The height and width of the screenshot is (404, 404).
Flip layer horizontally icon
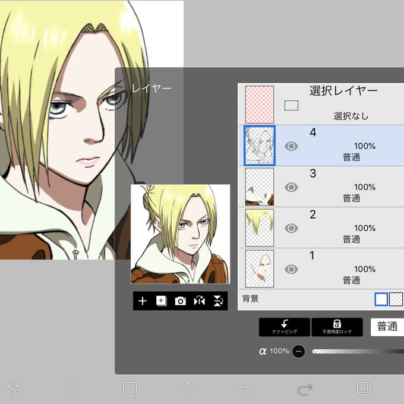pos(200,301)
